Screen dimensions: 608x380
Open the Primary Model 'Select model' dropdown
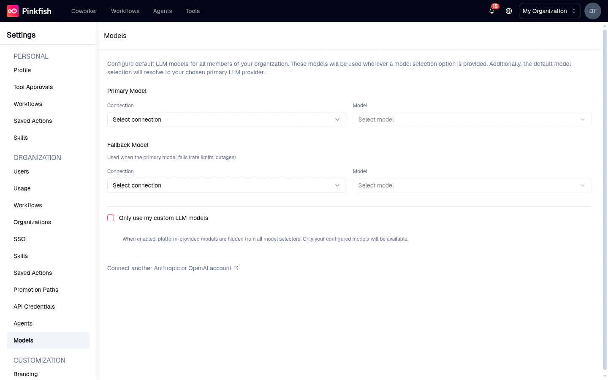pos(472,119)
